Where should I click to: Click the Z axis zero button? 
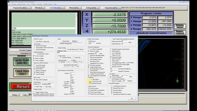(87, 26)
